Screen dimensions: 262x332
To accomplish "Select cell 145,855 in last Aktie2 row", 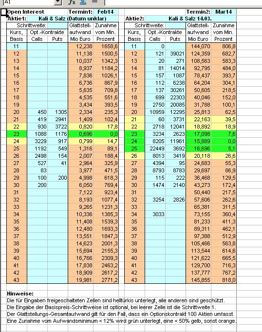I will coord(199,280).
